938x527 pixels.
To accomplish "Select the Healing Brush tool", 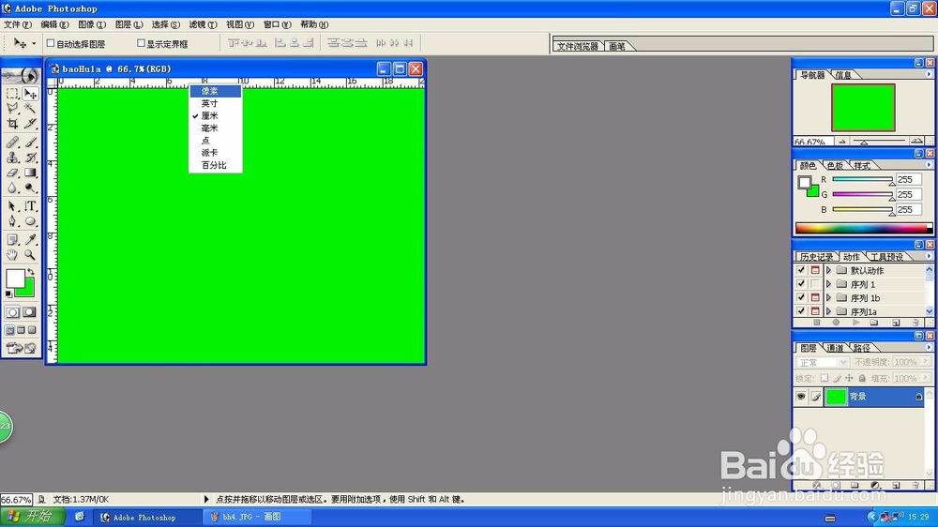I will point(12,143).
